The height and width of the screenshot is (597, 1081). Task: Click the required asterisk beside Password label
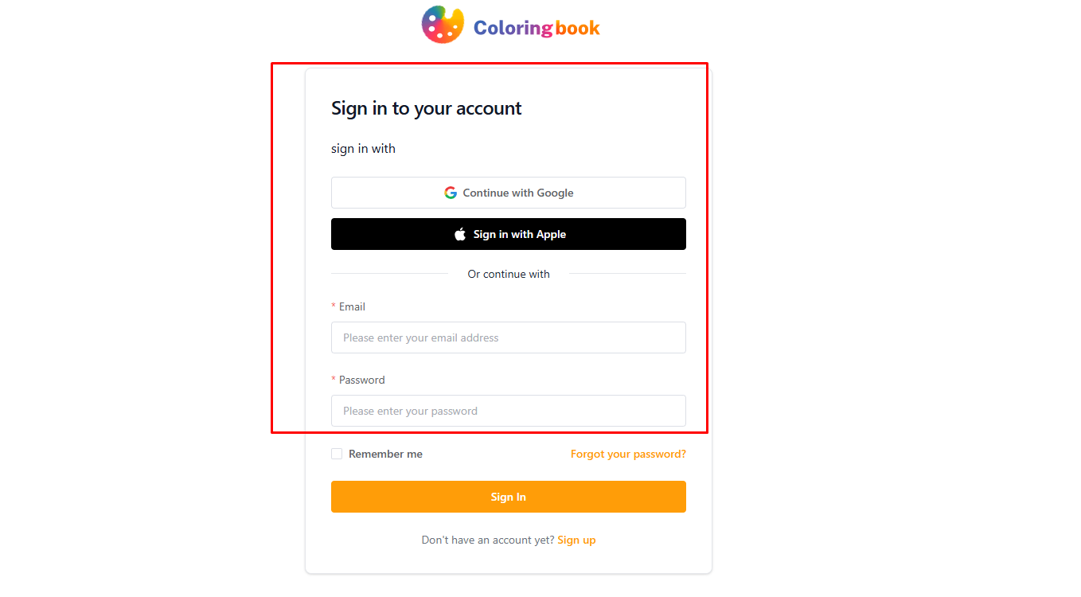point(333,380)
